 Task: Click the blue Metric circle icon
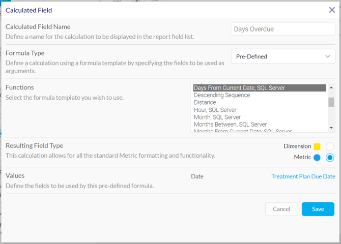click(x=317, y=158)
